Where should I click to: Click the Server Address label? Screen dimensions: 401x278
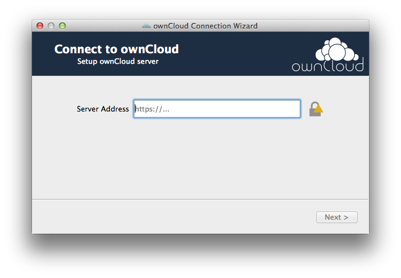pos(103,109)
